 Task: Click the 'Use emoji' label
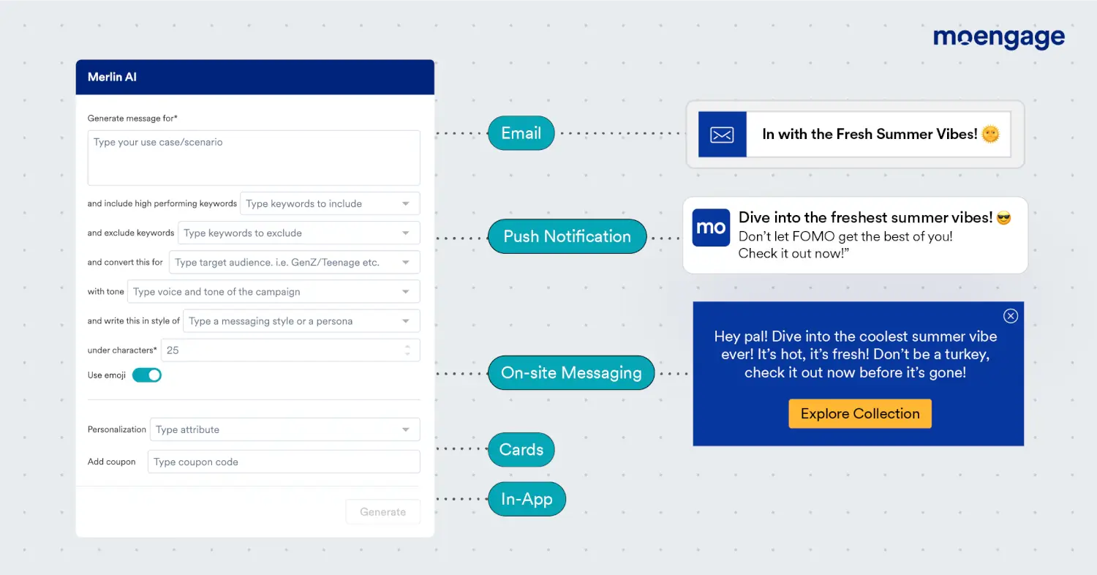pyautogui.click(x=107, y=375)
